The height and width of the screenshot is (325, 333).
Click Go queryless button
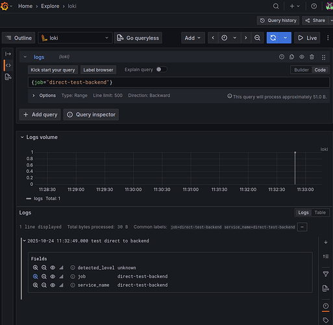pos(138,38)
